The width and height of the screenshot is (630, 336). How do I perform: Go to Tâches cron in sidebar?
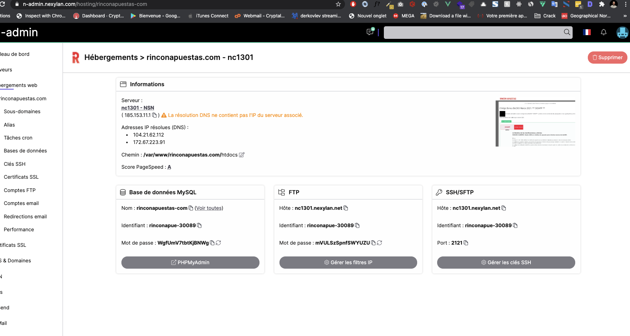tap(18, 138)
